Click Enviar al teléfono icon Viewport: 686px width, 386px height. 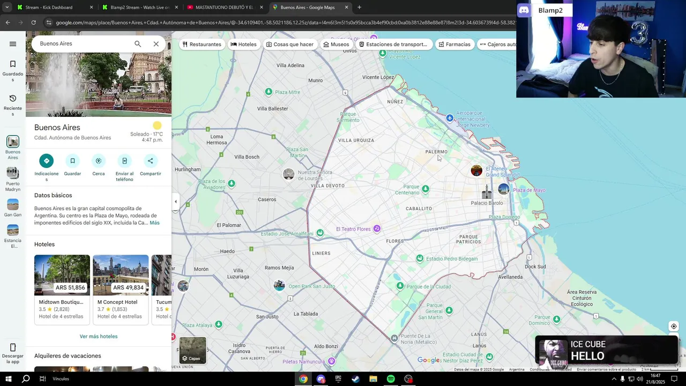pyautogui.click(x=124, y=161)
